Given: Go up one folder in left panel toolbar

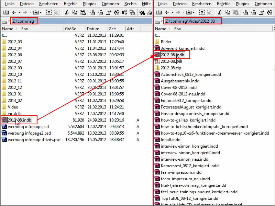Looking at the screenshot, I should point(6,12).
